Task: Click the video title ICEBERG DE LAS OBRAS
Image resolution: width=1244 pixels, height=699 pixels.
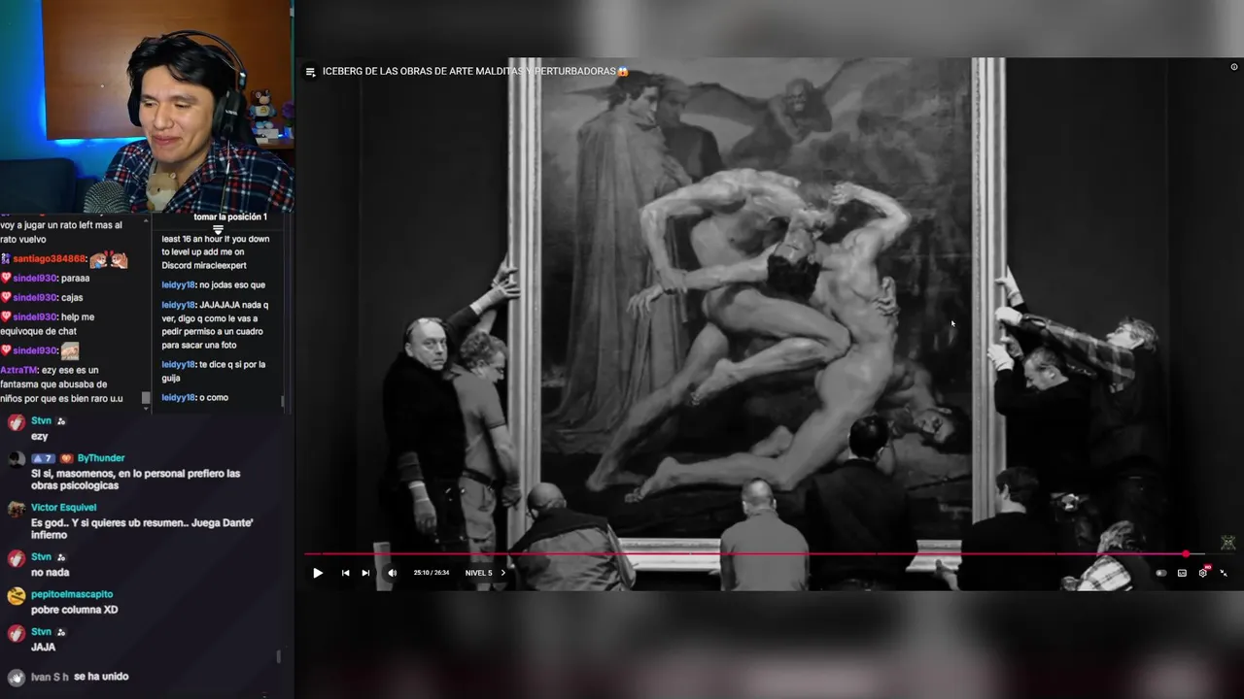Action: click(x=475, y=72)
